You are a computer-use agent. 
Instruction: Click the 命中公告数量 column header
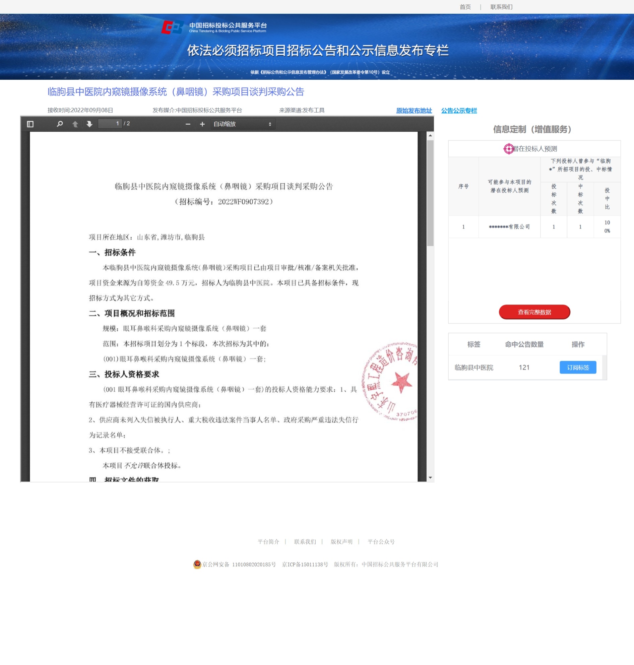pyautogui.click(x=524, y=344)
